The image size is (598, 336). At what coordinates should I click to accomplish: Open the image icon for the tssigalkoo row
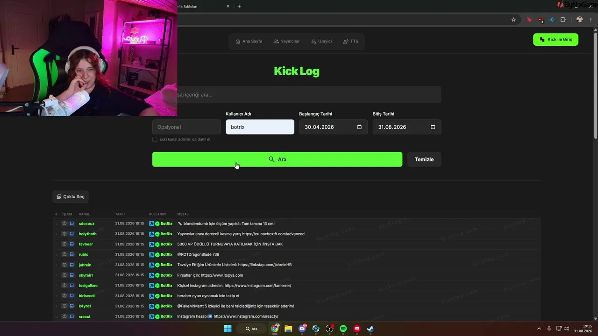[71, 286]
